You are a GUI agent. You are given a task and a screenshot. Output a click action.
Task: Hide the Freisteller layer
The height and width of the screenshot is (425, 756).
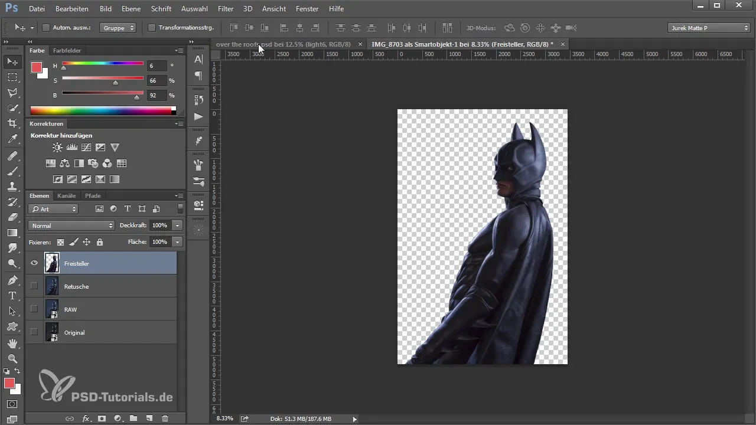(34, 263)
